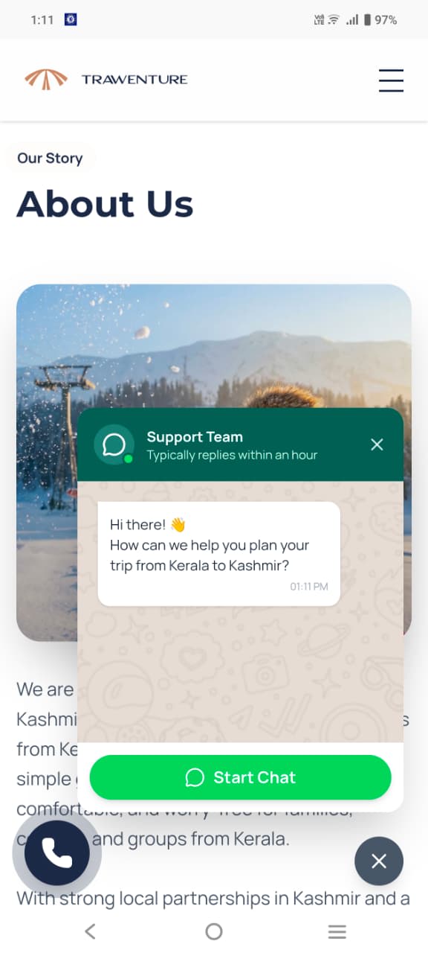428x953 pixels.
Task: Dismiss chat widget with round X button
Action: click(x=379, y=861)
